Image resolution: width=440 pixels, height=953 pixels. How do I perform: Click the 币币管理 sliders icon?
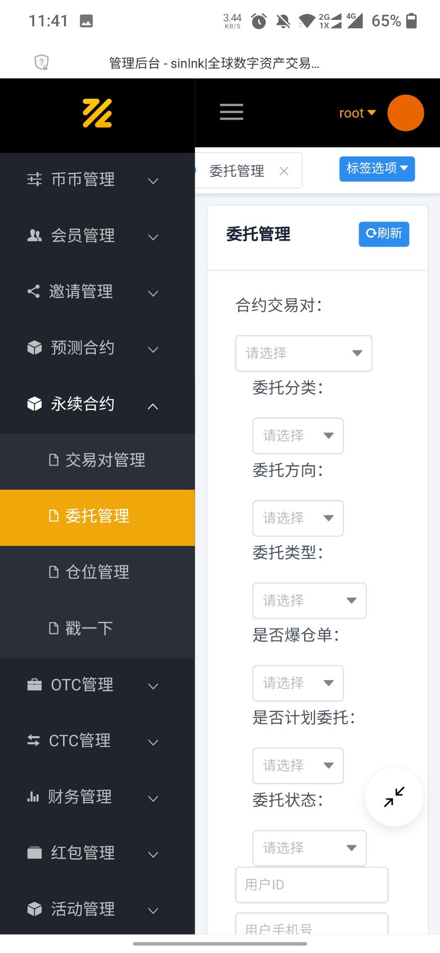pos(34,179)
